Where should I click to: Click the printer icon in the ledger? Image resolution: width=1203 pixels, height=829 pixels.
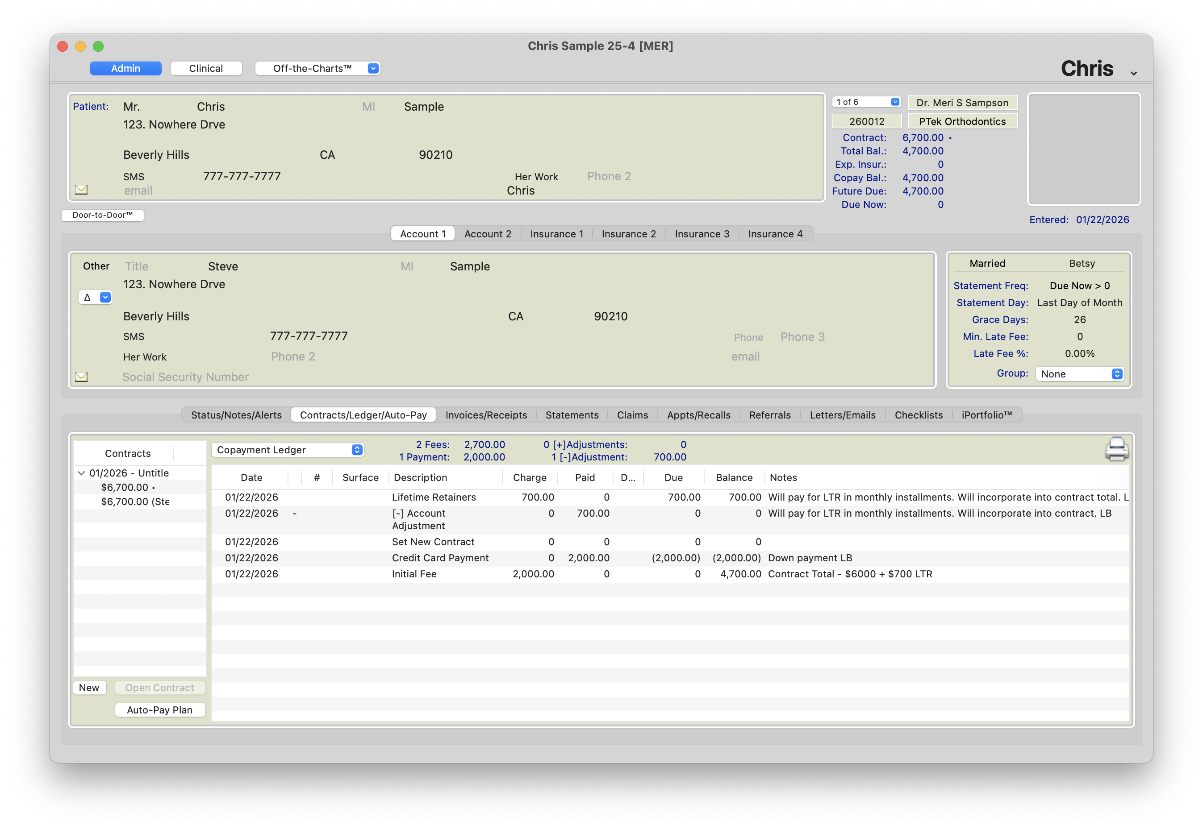point(1116,449)
